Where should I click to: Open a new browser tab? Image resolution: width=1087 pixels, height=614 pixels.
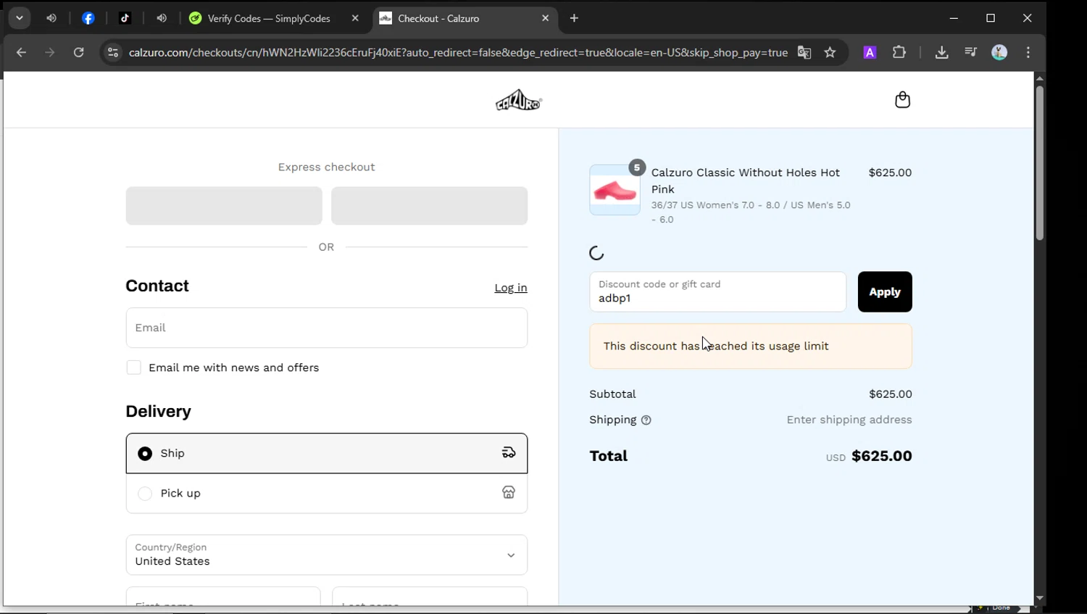tap(575, 18)
